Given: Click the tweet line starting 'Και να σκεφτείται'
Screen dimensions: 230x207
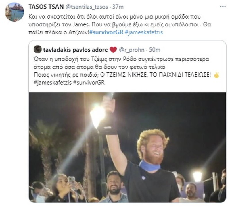Looking at the screenshot, I should coord(114,17).
